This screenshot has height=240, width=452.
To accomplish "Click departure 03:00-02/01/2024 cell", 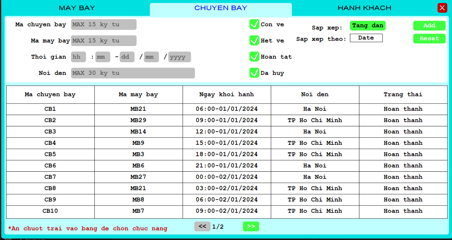I will point(227,188).
